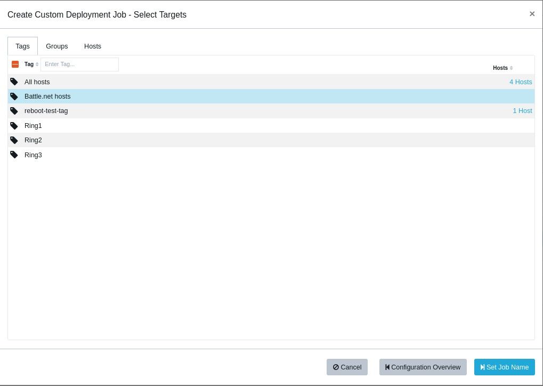
Task: Click the tag icon beside Ring2
Action: click(x=14, y=140)
